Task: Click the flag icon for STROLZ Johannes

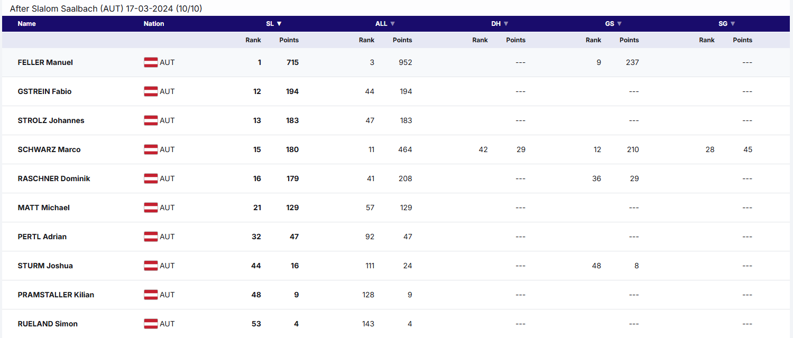Action: (x=151, y=120)
